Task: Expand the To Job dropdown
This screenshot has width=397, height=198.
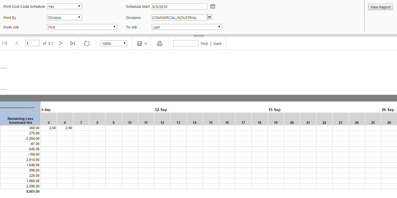Action: (x=187, y=27)
